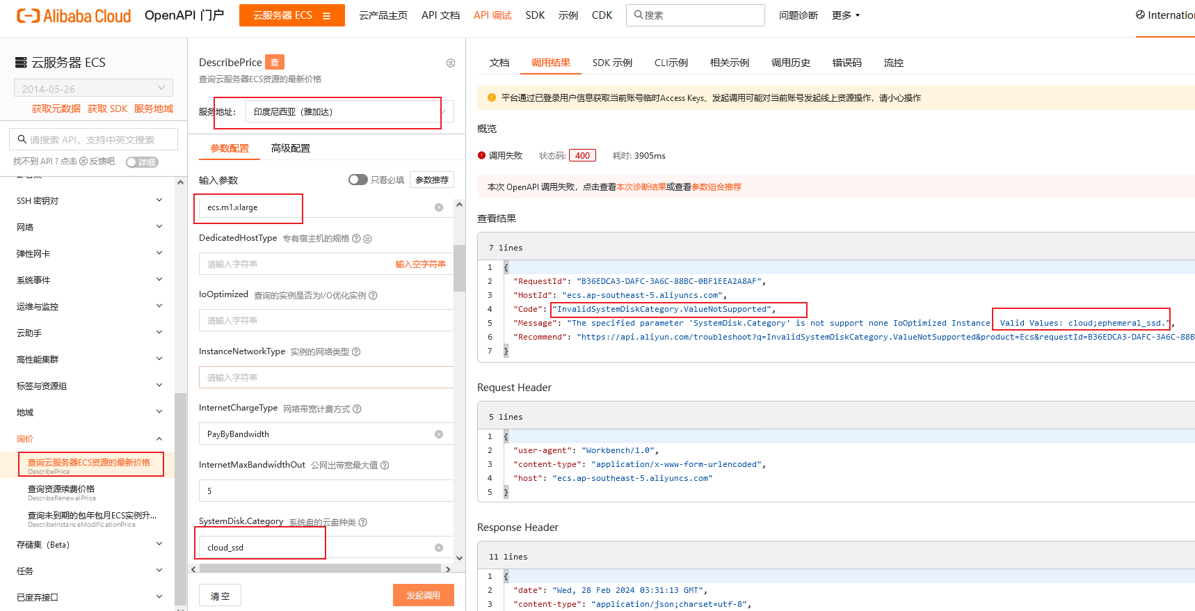
Task: Toggle the 只看必填 required-only switch
Action: pos(358,180)
